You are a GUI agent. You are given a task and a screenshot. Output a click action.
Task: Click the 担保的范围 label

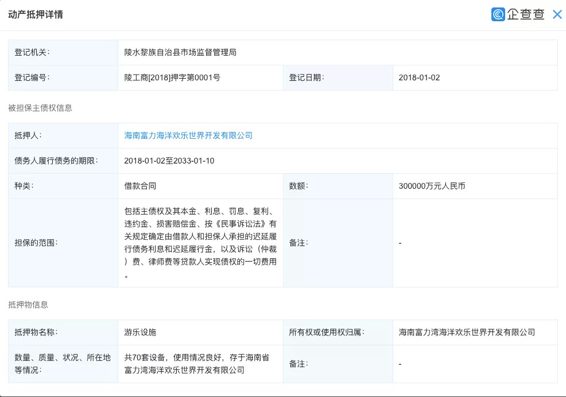[x=36, y=243]
